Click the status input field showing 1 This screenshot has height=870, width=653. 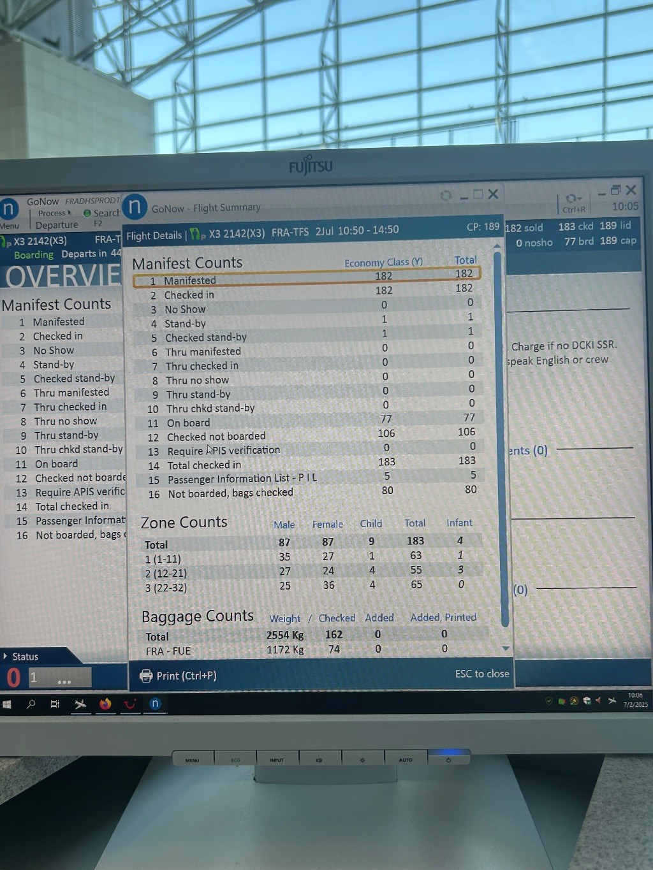[x=61, y=678]
